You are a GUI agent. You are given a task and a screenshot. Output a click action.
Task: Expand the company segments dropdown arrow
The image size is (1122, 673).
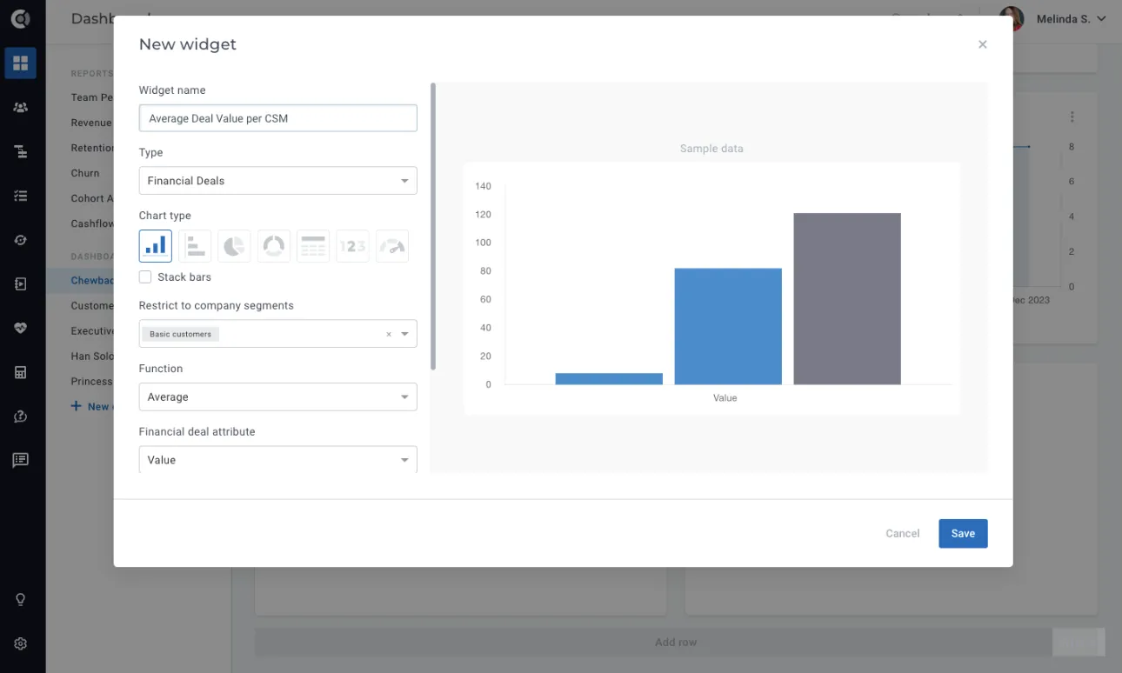pyautogui.click(x=404, y=334)
